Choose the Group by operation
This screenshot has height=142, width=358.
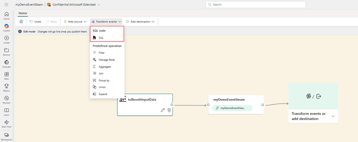(x=107, y=80)
